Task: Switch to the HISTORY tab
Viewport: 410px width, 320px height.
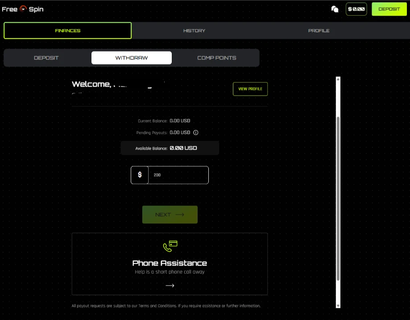Action: point(194,30)
